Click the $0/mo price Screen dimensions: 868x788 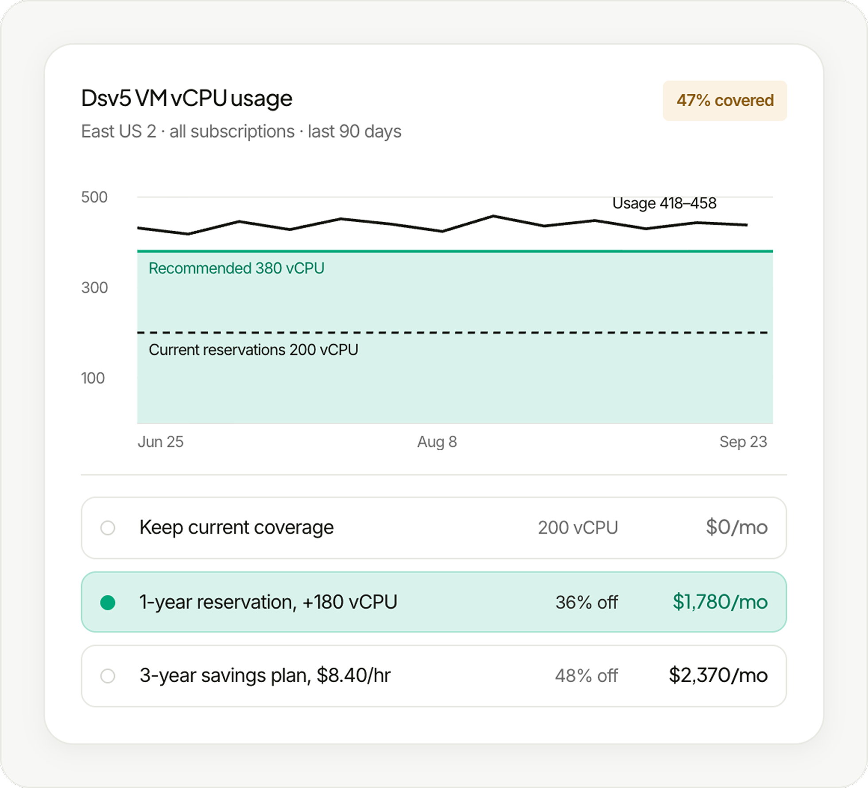pos(736,527)
